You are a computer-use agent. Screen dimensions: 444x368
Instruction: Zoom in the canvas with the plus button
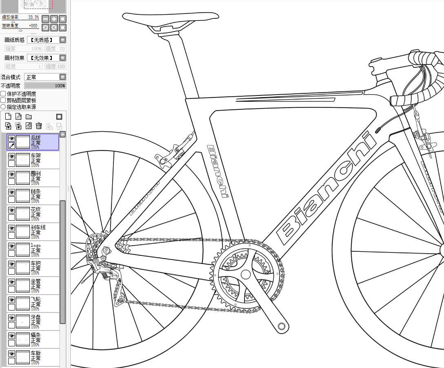[54, 19]
